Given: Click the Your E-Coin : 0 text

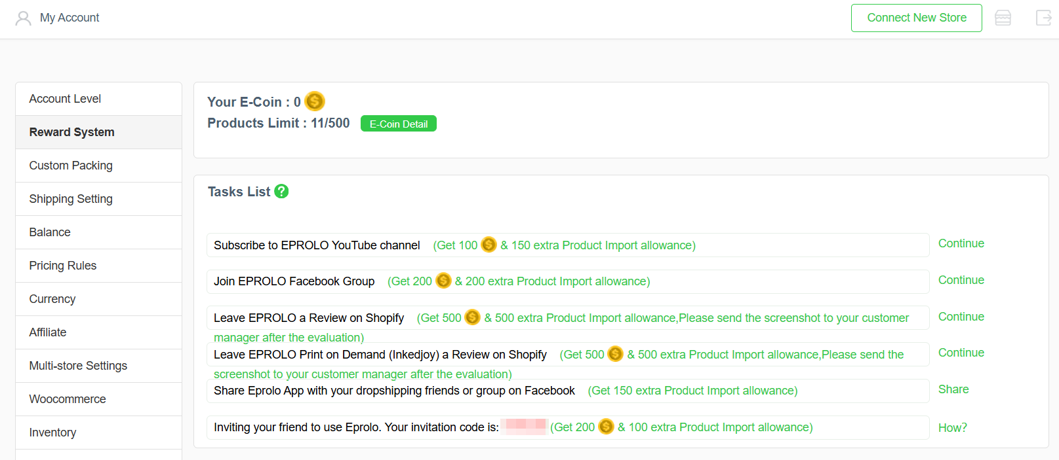Looking at the screenshot, I should pyautogui.click(x=254, y=102).
